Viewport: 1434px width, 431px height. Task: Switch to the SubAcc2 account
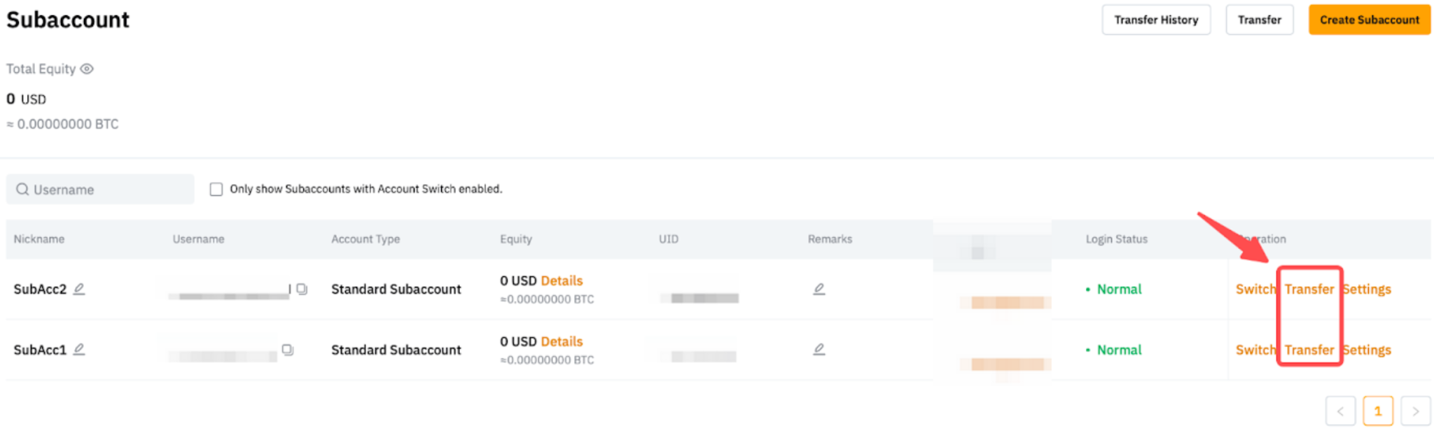pos(1255,289)
